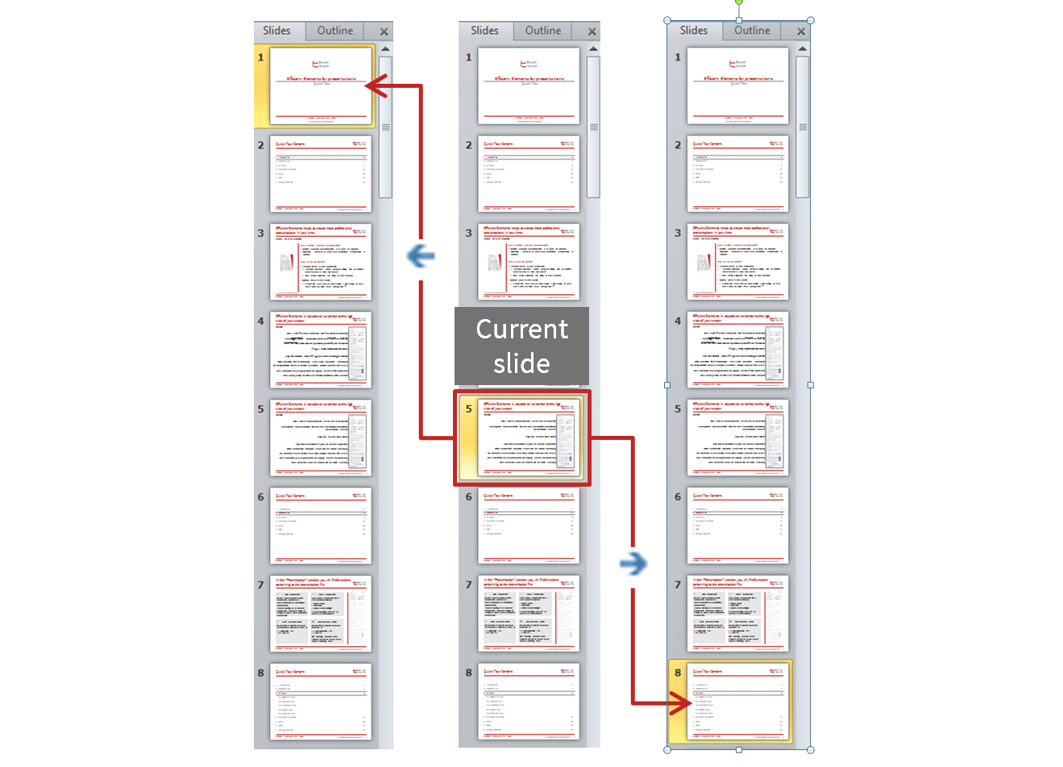Click the left panel scrollbar thumb
The height and width of the screenshot is (767, 1063).
point(385,127)
